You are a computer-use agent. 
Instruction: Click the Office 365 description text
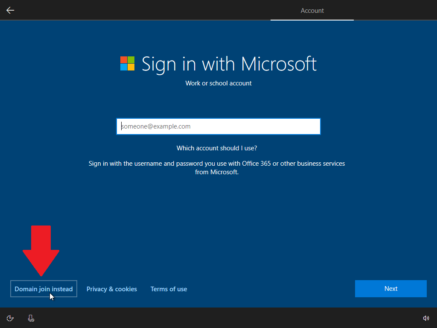pos(217,167)
